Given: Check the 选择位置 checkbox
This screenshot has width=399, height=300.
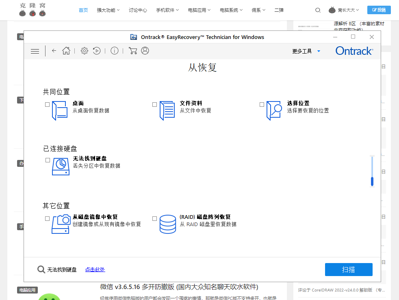Looking at the screenshot, I should pyautogui.click(x=262, y=104).
